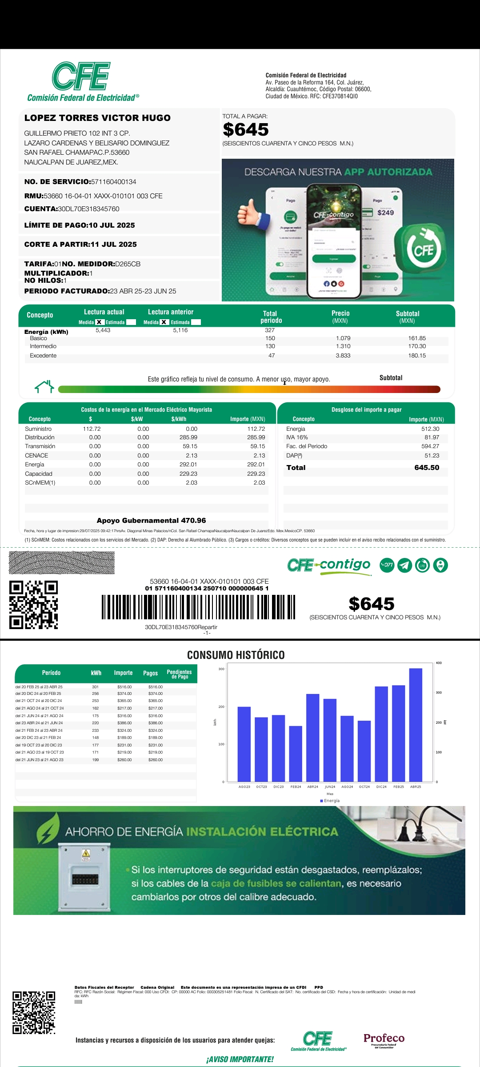Click the Desglose del importe a pagar header
The height and width of the screenshot is (1067, 480).
click(x=366, y=409)
